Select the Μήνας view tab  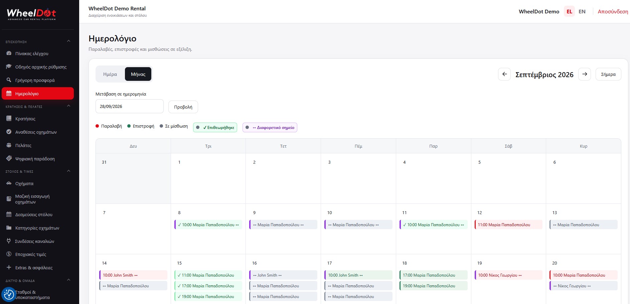(138, 74)
